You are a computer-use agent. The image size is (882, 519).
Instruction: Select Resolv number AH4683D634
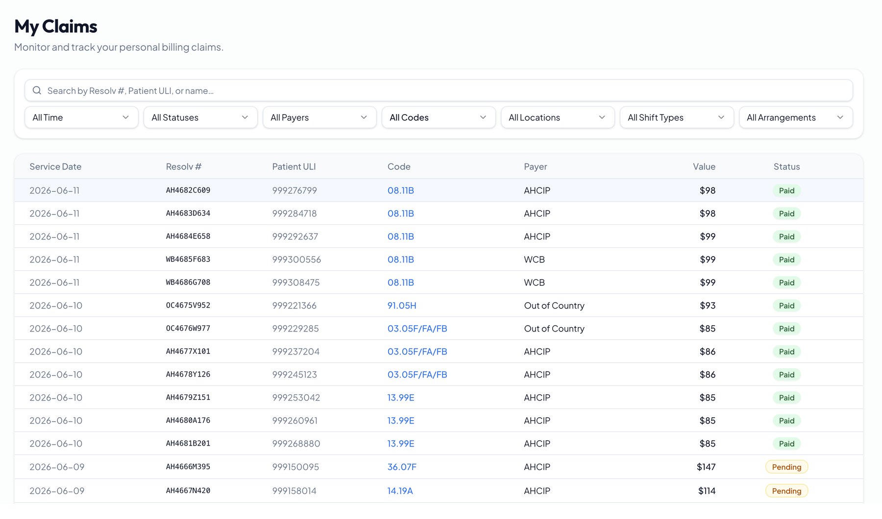(188, 213)
